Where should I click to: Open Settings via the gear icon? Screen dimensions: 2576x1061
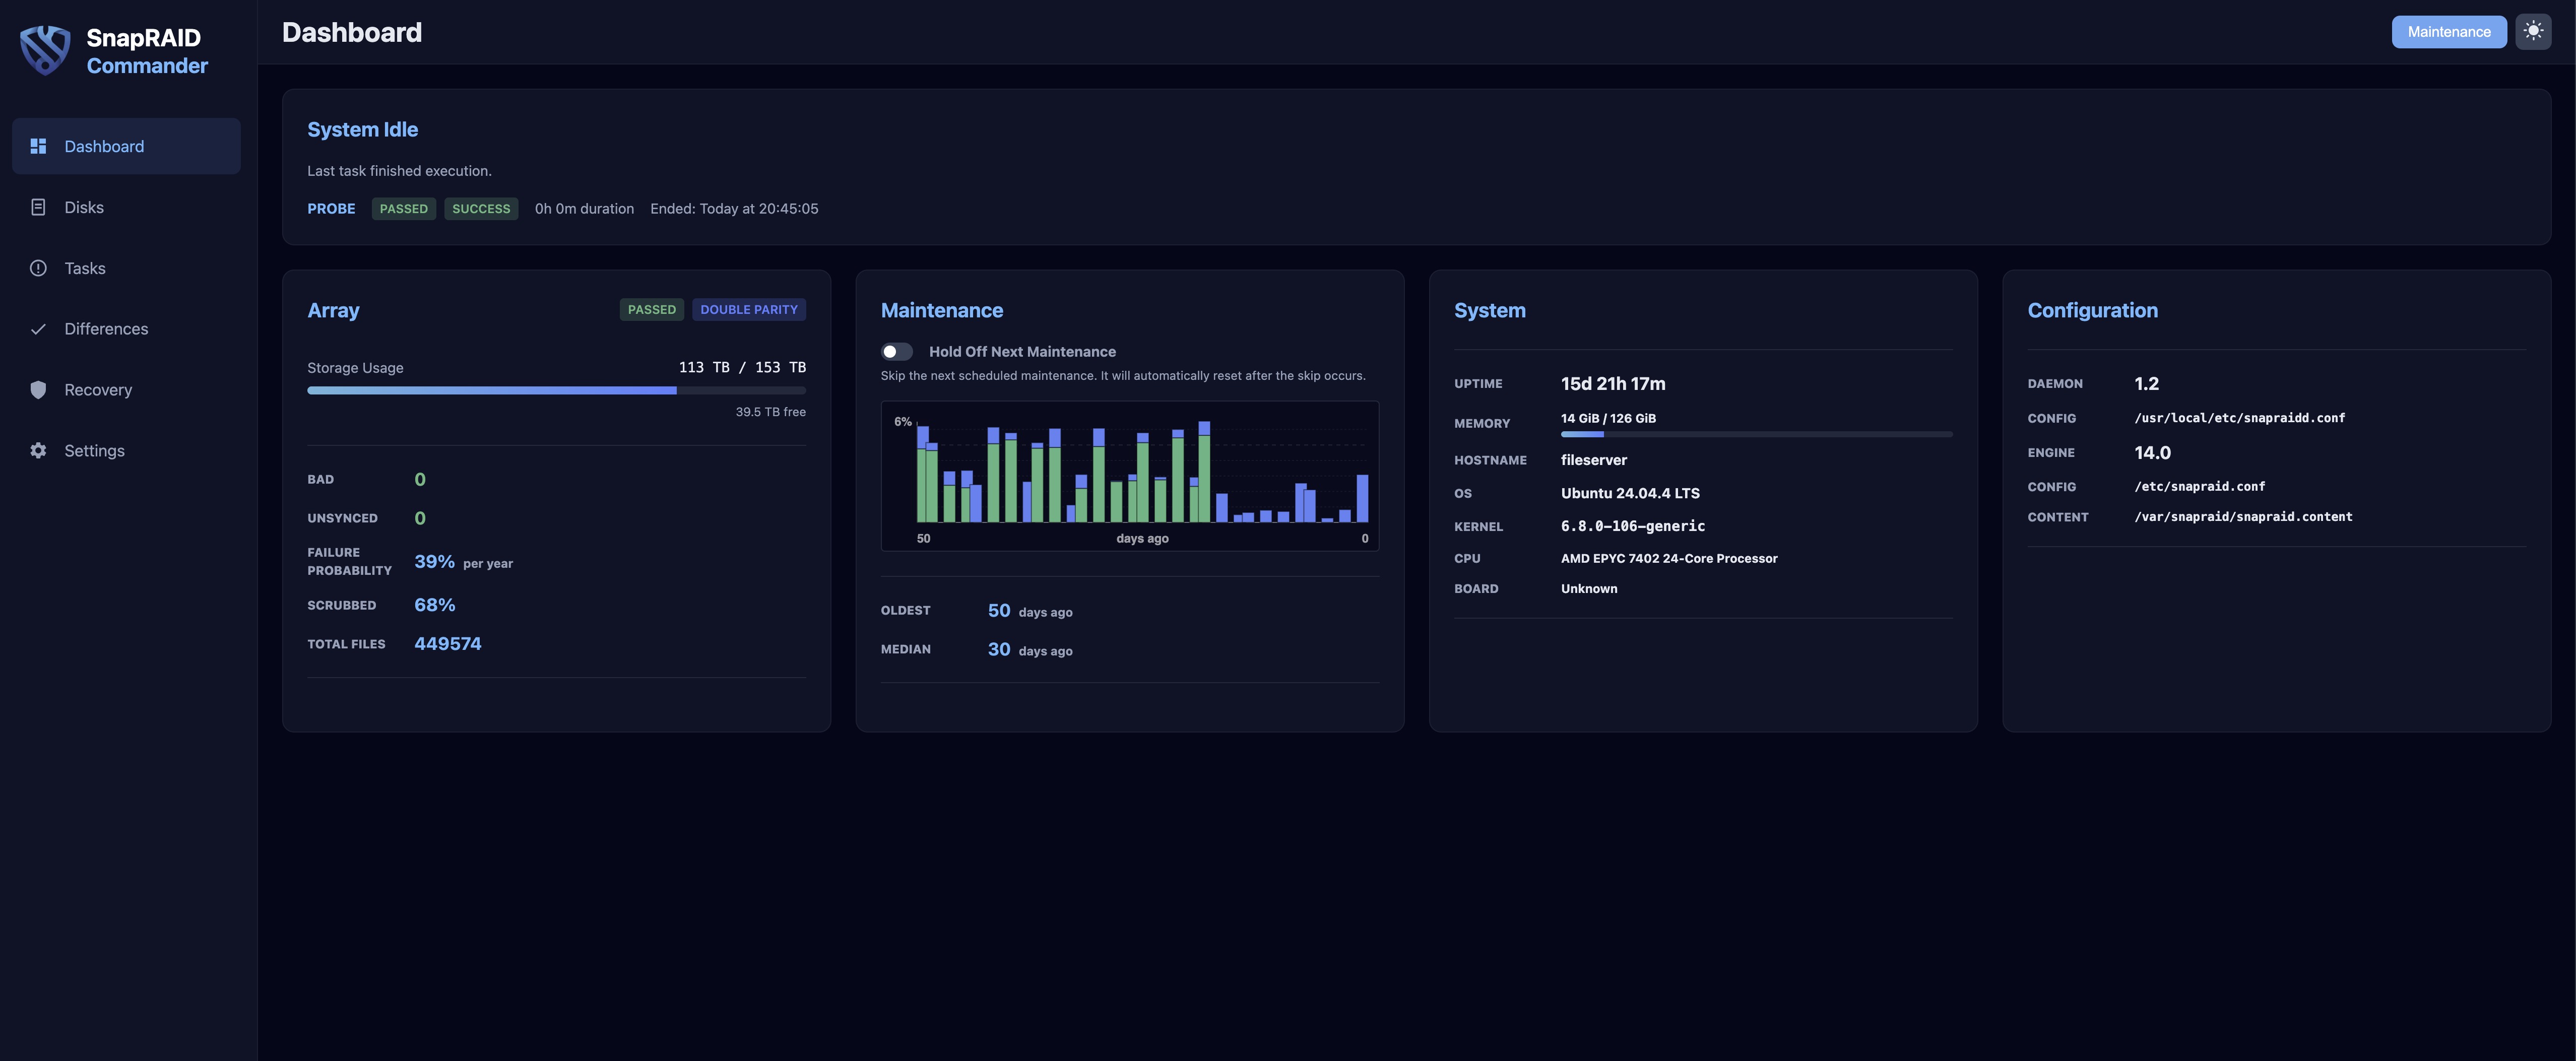point(38,450)
